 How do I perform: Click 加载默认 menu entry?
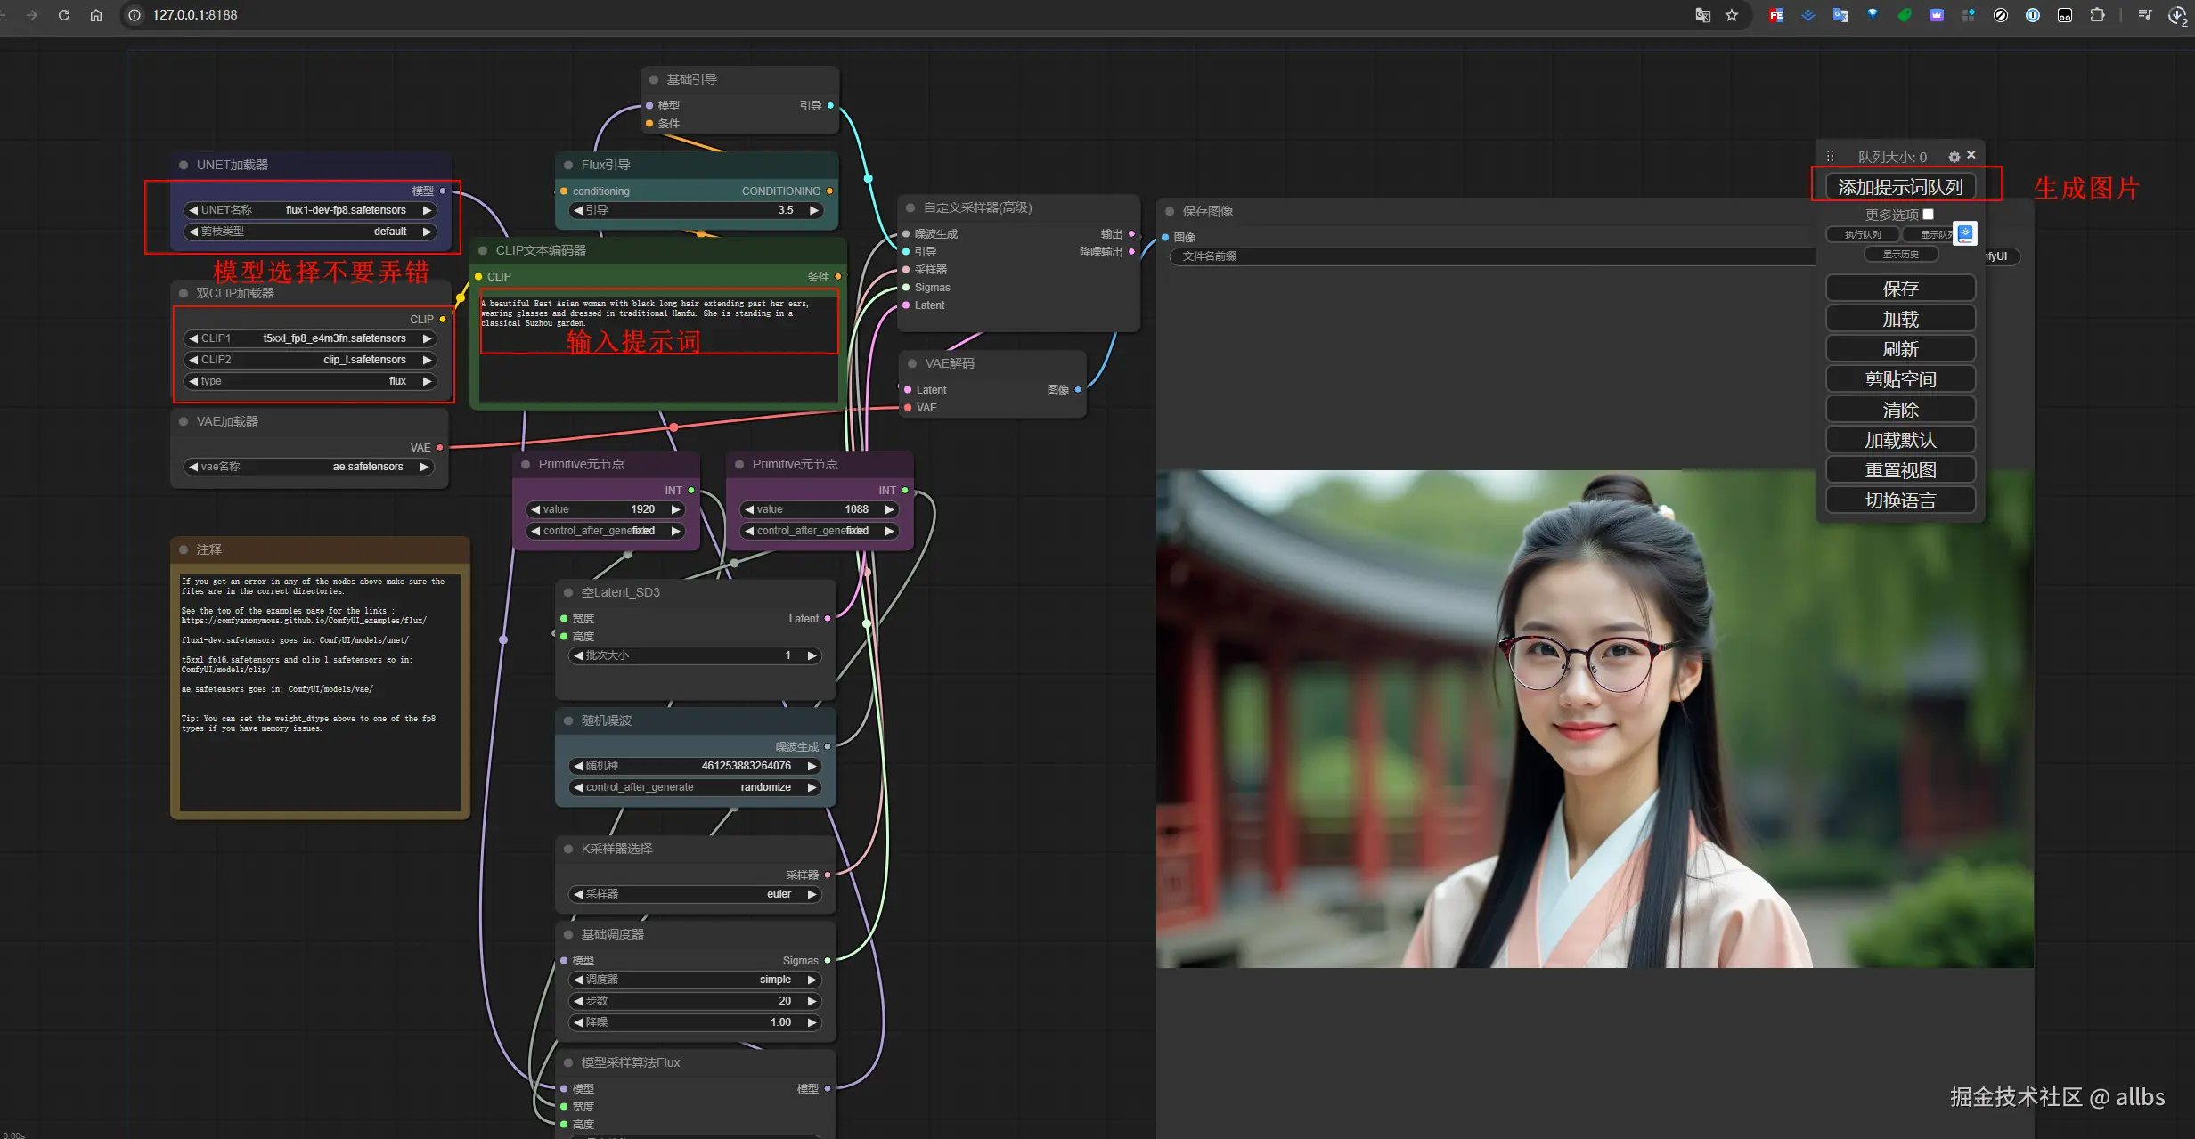(x=1900, y=440)
